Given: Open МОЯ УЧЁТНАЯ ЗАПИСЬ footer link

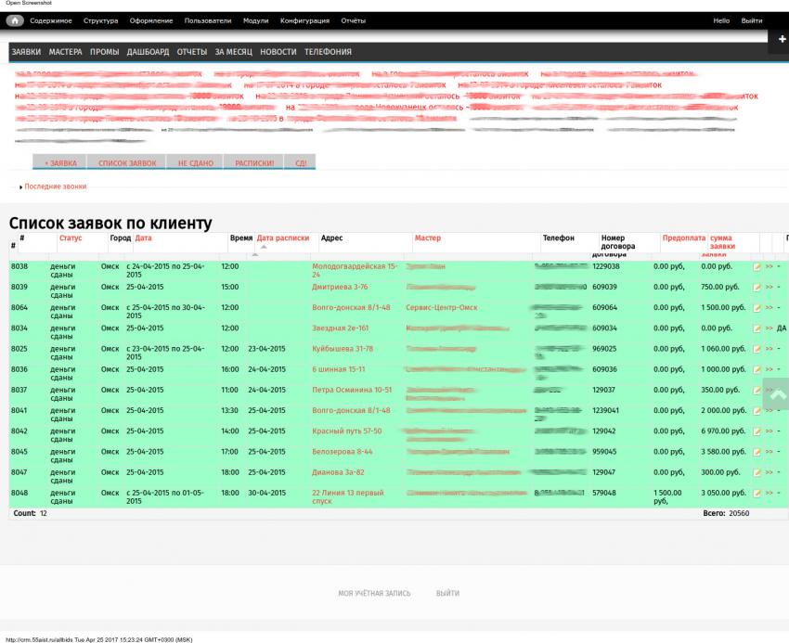Looking at the screenshot, I should (x=374, y=594).
